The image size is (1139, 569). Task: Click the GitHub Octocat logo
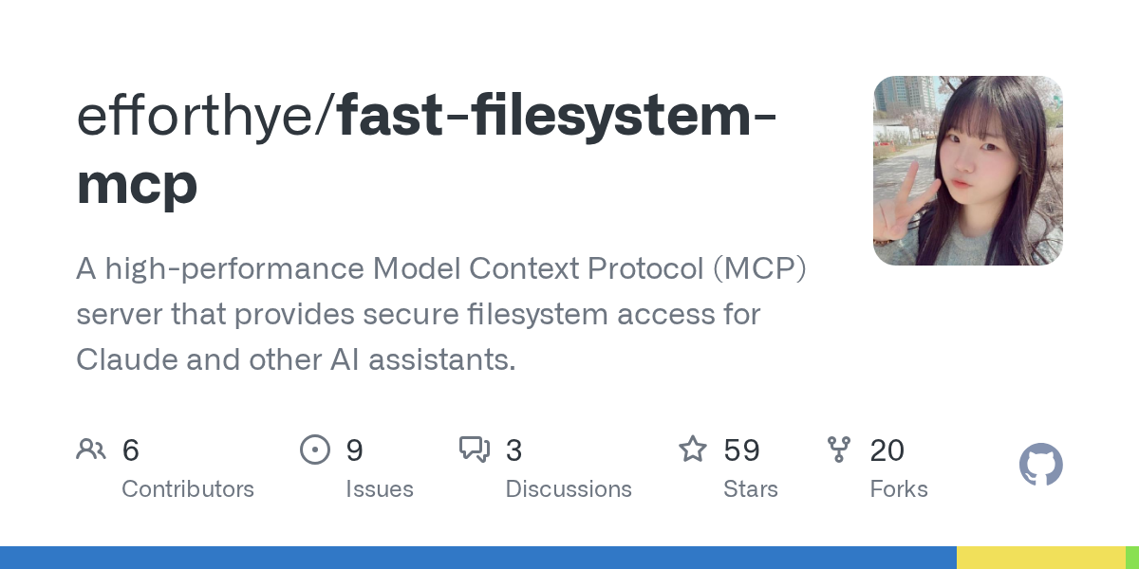click(x=1041, y=466)
